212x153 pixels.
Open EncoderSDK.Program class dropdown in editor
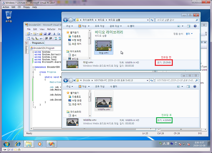pos(46,48)
